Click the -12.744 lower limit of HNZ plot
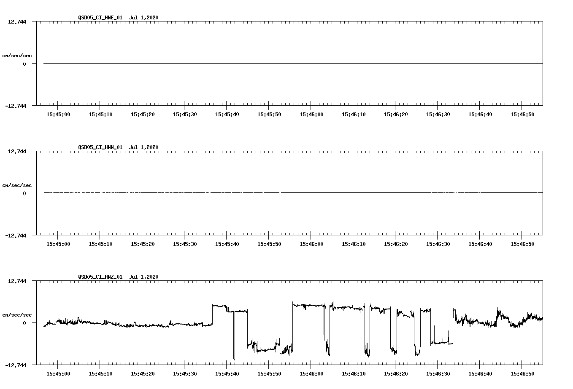 (x=15, y=365)
